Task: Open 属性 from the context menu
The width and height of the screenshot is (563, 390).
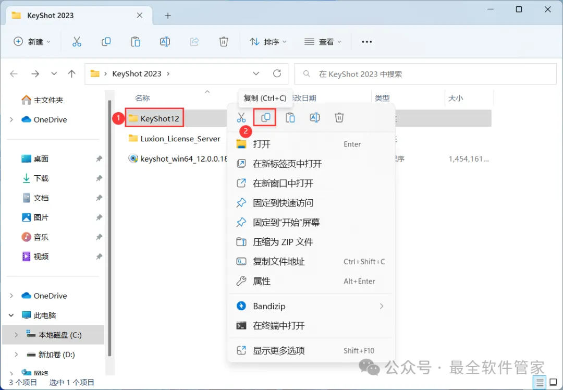Action: [311, 281]
